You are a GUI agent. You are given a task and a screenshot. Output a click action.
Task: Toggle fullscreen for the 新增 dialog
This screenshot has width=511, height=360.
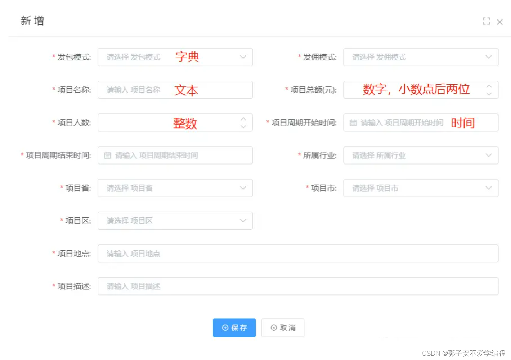486,21
